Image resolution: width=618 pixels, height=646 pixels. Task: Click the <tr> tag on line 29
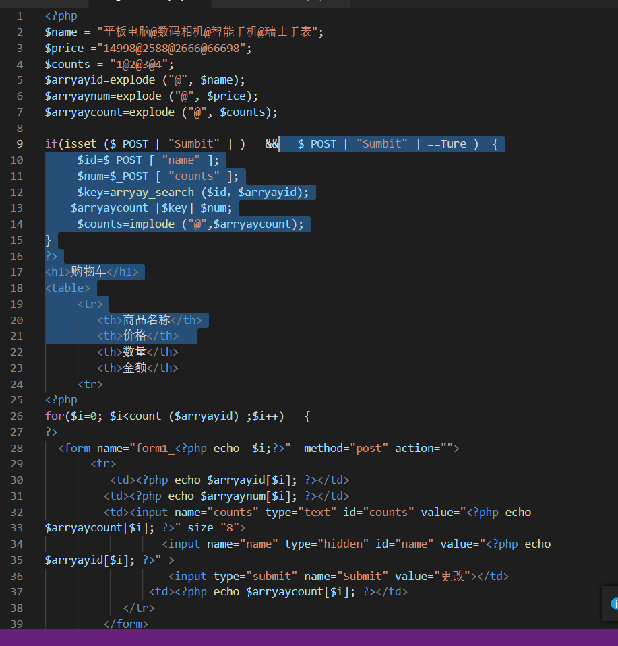[104, 464]
